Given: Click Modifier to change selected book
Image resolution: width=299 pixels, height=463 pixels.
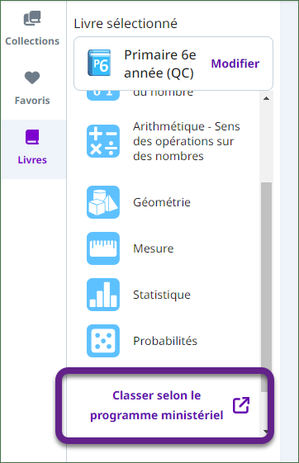Looking at the screenshot, I should tap(235, 64).
